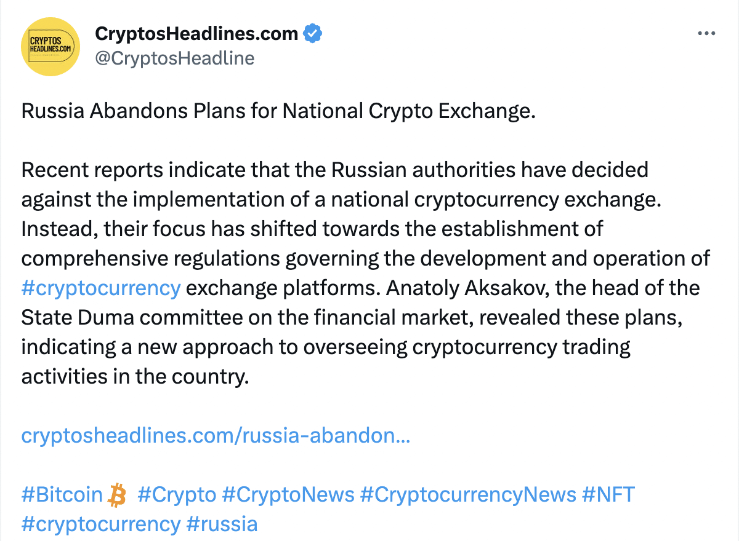Click the blue verified badge icon
739x541 pixels.
point(313,33)
